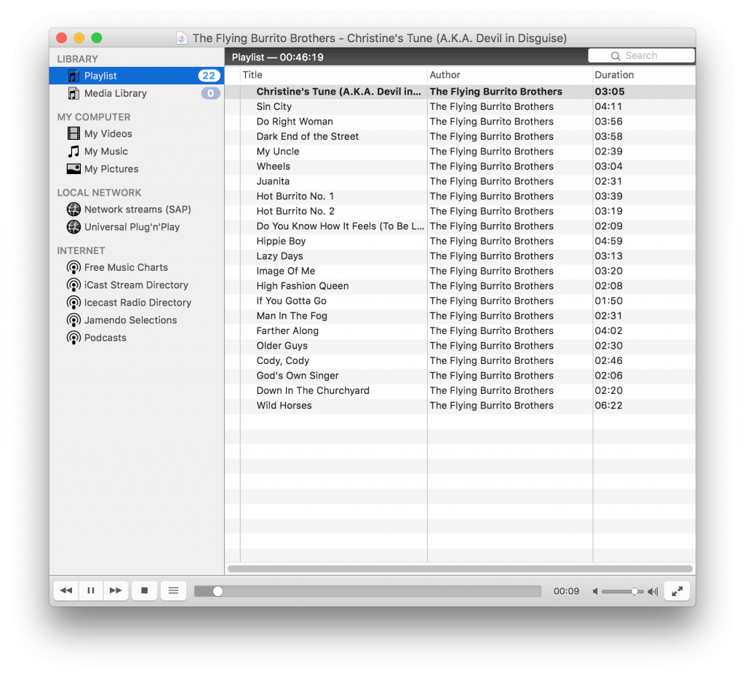Click the Network streams (SAP) globe icon
The height and width of the screenshot is (677, 745).
pyautogui.click(x=73, y=209)
